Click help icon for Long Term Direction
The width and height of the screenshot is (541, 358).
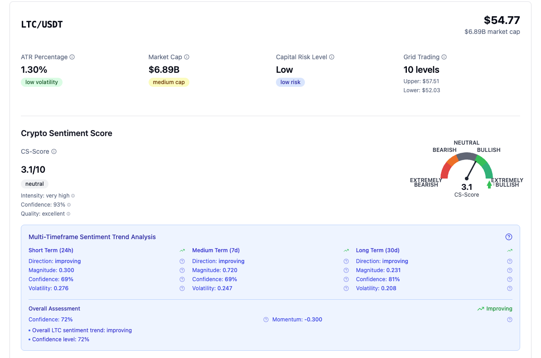[510, 261]
